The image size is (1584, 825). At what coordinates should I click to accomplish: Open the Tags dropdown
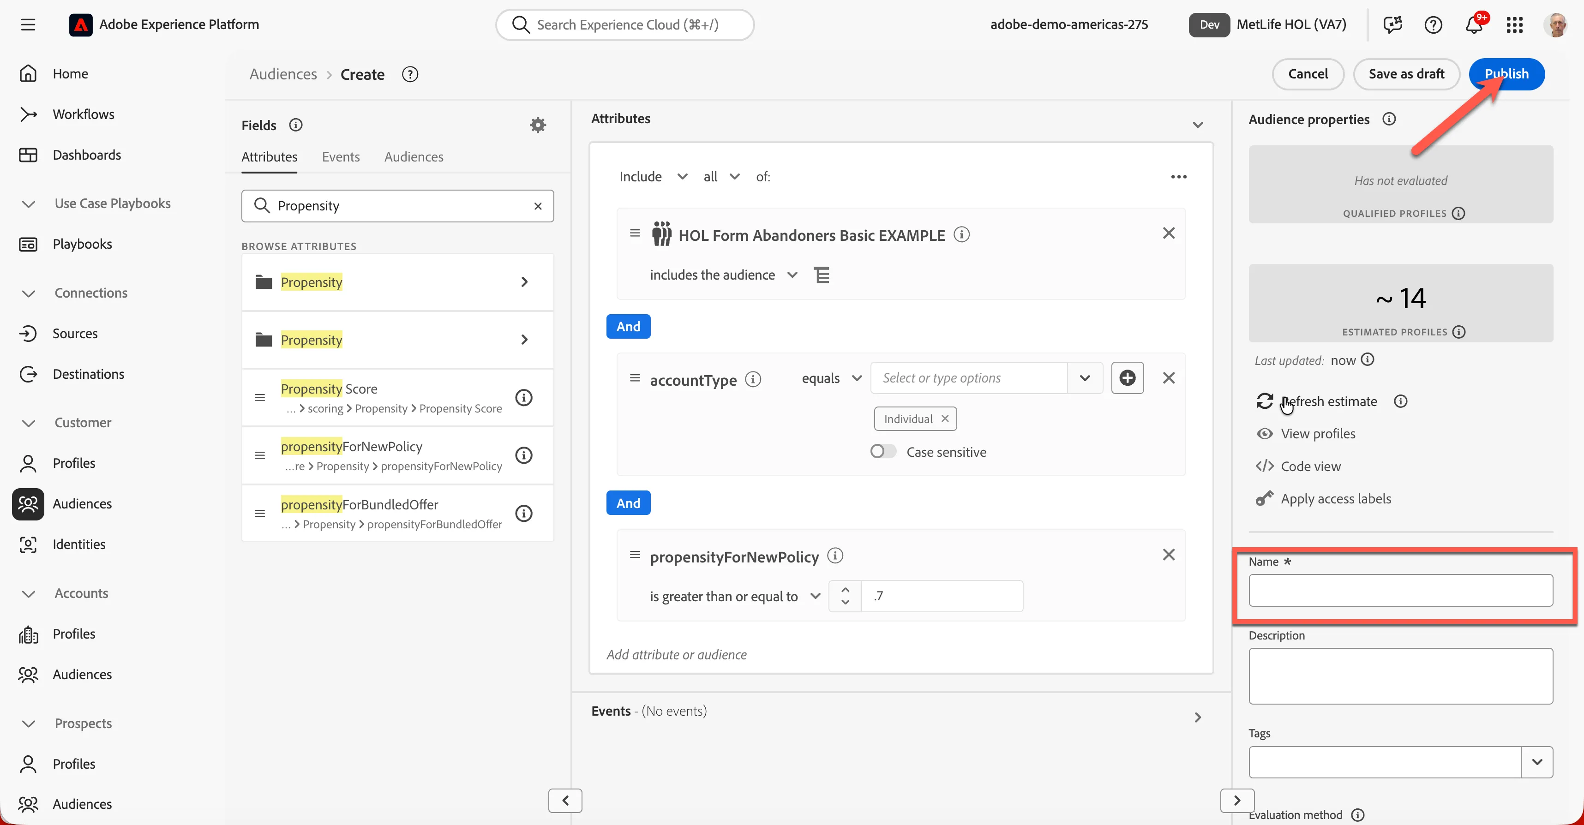coord(1536,762)
